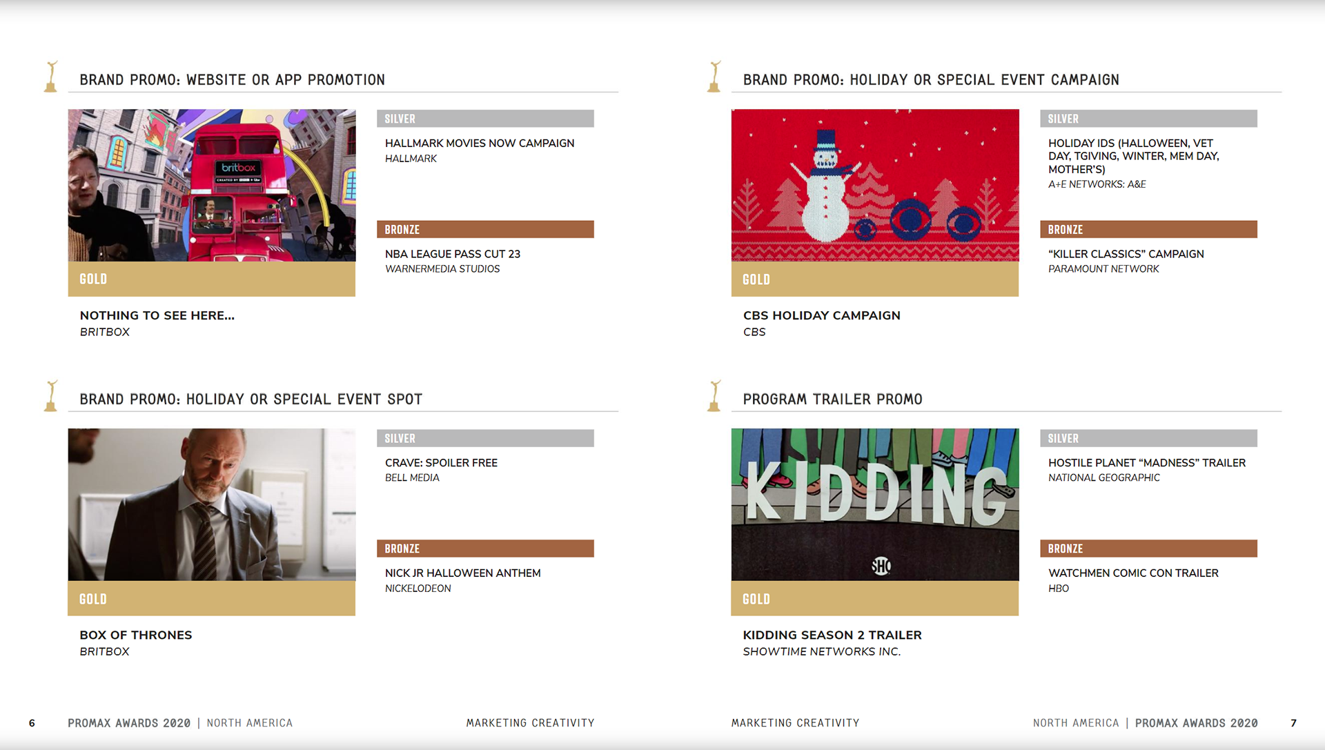Screen dimensions: 1325x750
Task: Open the Box of Thrones thumbnail
Action: point(212,504)
